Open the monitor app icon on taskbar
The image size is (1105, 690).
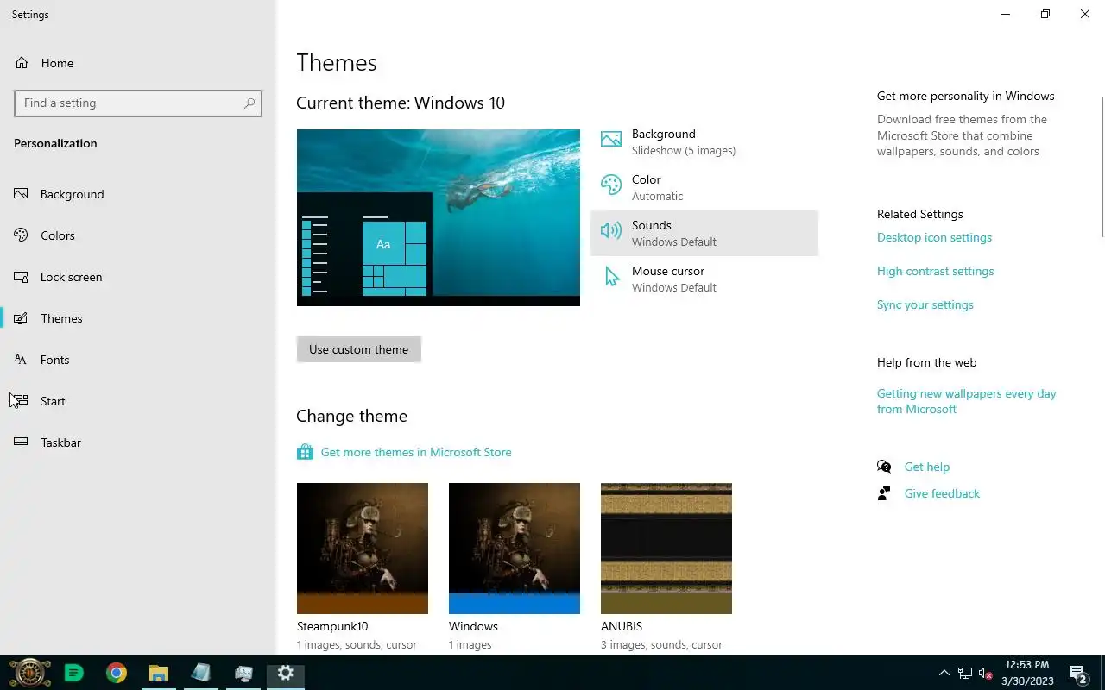243,673
